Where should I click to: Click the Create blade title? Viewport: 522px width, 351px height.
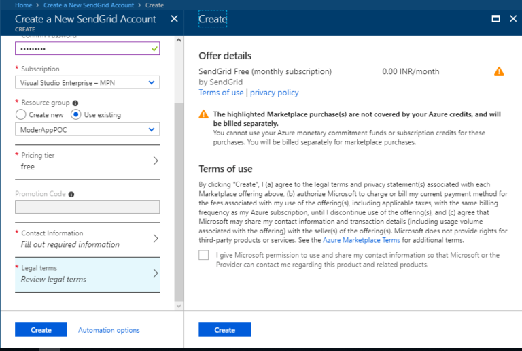coord(213,19)
